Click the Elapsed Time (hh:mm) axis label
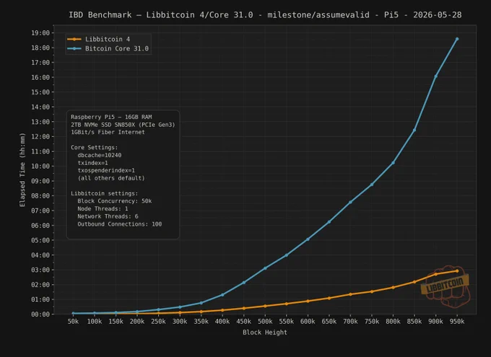Viewport: 491px width, 357px height. [22, 170]
